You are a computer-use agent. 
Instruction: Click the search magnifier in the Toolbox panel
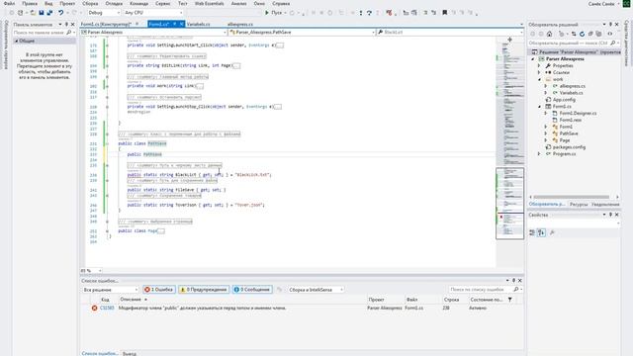pos(68,32)
